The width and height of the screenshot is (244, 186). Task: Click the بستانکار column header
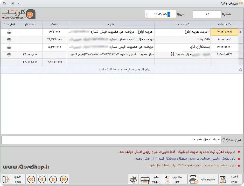coord(30,24)
